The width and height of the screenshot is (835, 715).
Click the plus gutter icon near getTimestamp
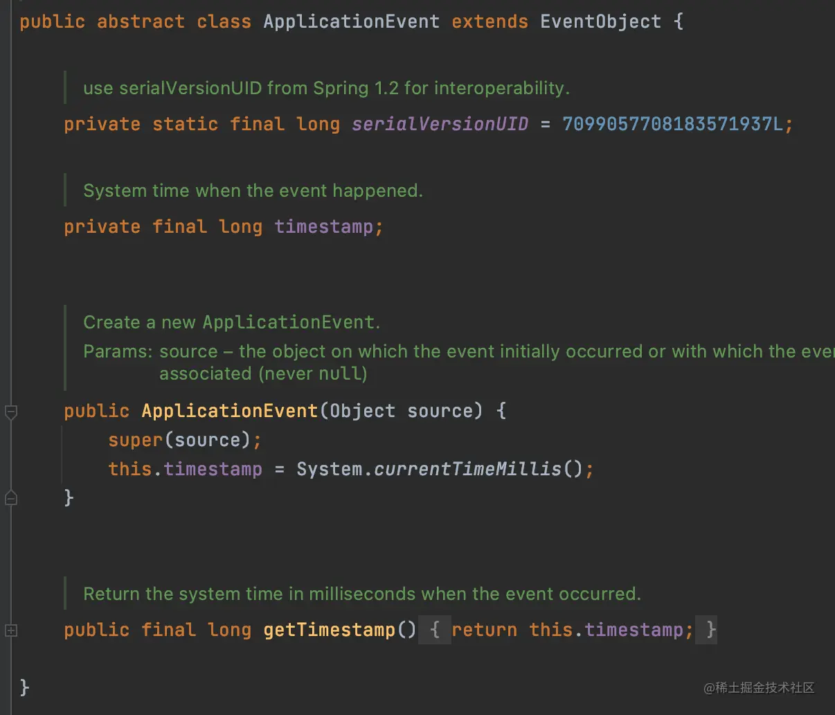(x=10, y=630)
